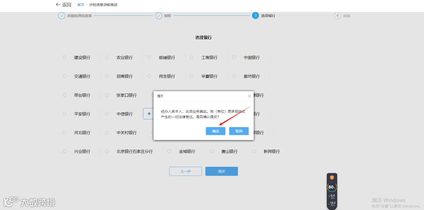The width and height of the screenshot is (424, 210).
Task: Select the 农业银行 radio option
Action: coord(107,57)
